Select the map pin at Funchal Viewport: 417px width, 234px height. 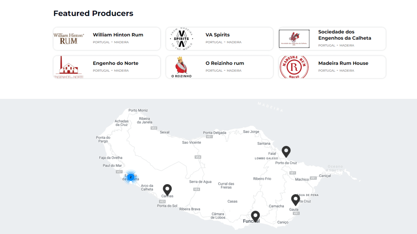pyautogui.click(x=255, y=216)
